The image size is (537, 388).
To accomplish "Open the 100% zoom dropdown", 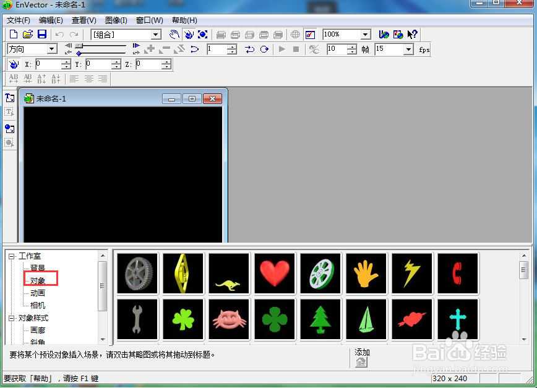I will tap(366, 35).
